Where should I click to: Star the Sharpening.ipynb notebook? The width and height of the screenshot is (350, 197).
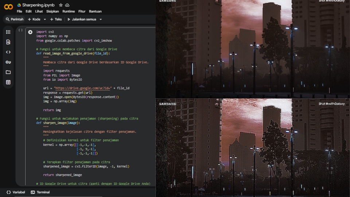pos(61,5)
